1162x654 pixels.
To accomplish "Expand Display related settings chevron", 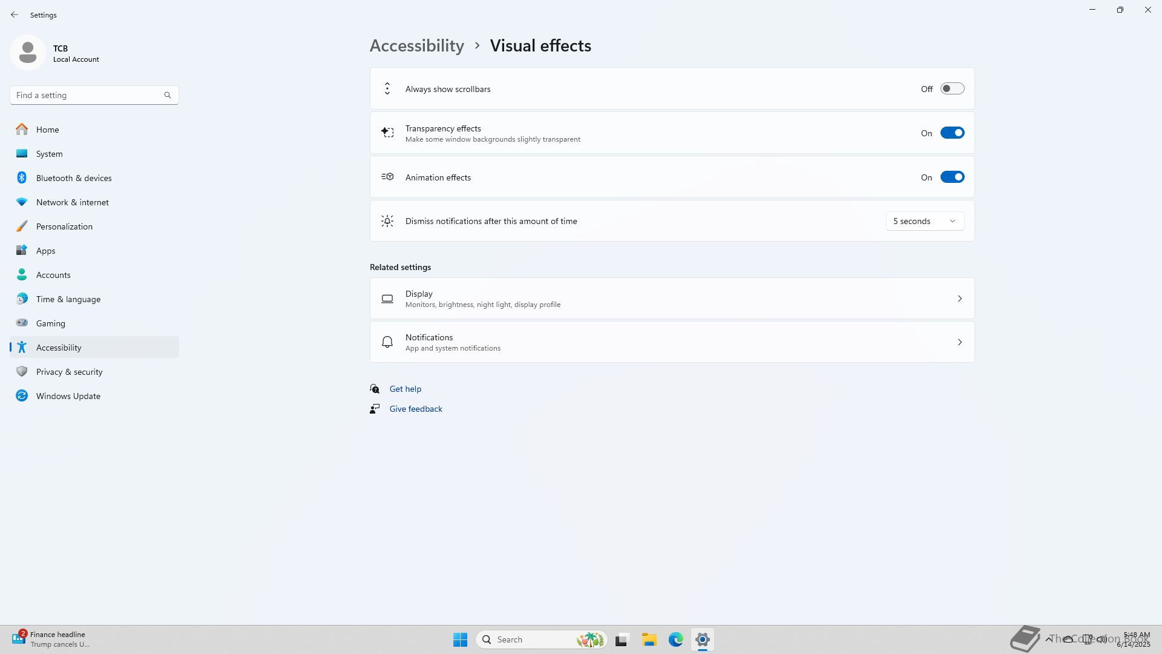I will (959, 299).
